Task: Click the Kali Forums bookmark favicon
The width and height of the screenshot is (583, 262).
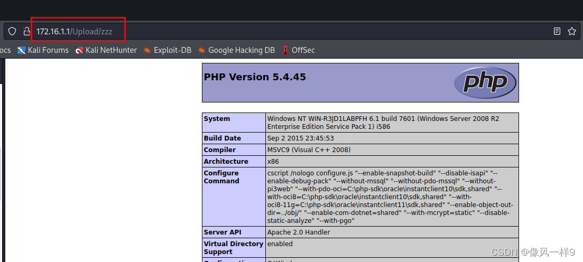Action: (x=21, y=50)
